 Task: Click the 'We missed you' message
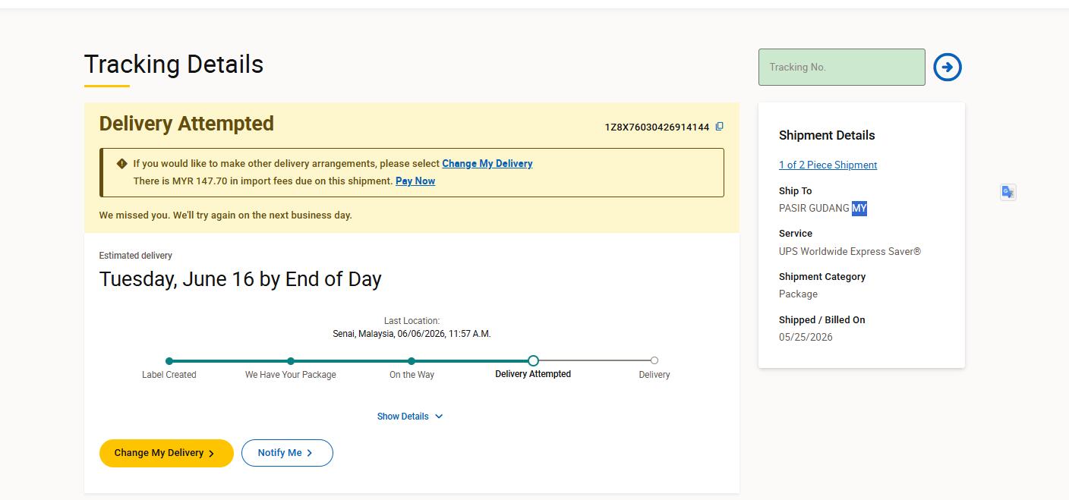coord(225,215)
